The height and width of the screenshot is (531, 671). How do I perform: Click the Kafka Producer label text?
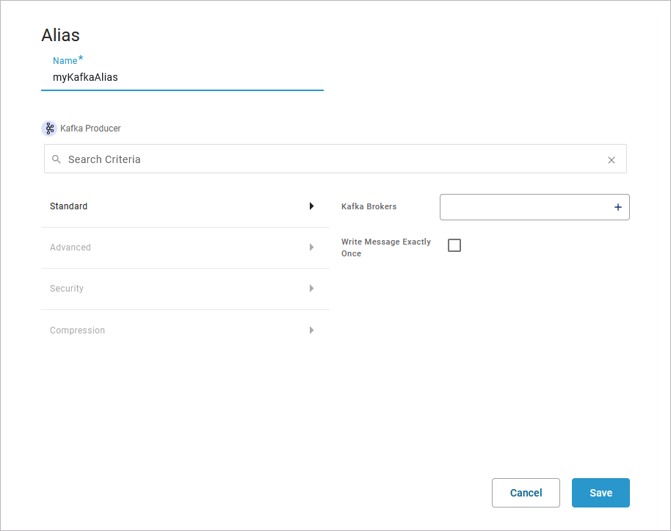[90, 129]
